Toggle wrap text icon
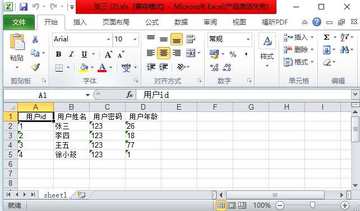Viewport: 360px width, 211px height. click(190, 39)
